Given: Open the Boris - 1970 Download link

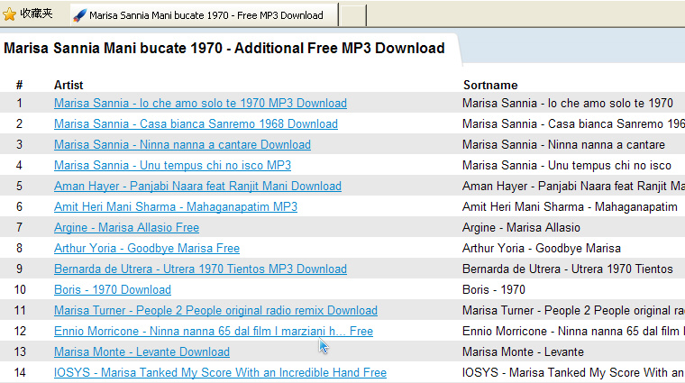Looking at the screenshot, I should (113, 289).
